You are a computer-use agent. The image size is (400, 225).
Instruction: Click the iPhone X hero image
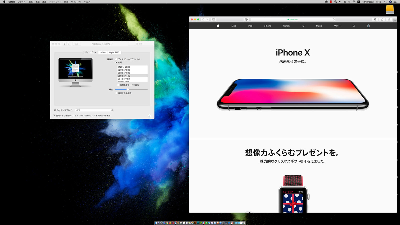click(293, 95)
